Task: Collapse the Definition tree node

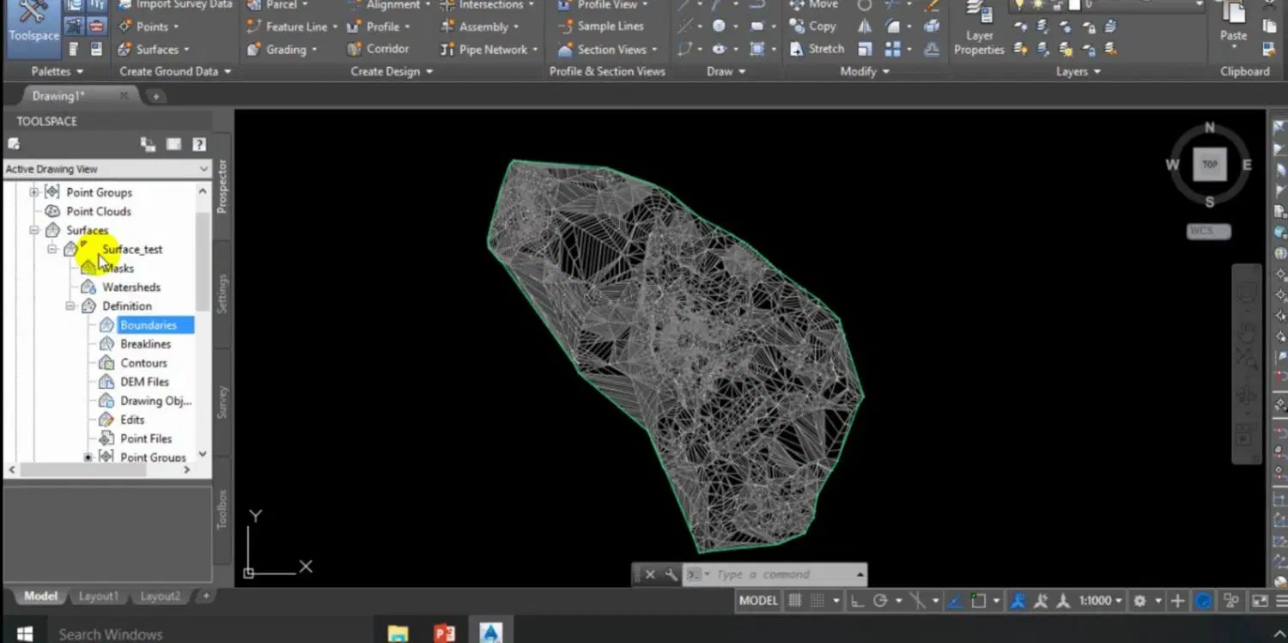Action: click(71, 306)
